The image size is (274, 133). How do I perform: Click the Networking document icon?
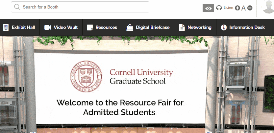click(182, 28)
